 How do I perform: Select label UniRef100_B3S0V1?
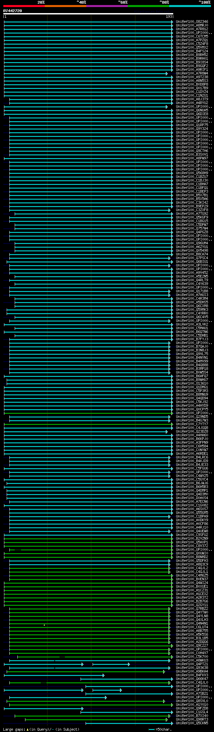coord(192,154)
